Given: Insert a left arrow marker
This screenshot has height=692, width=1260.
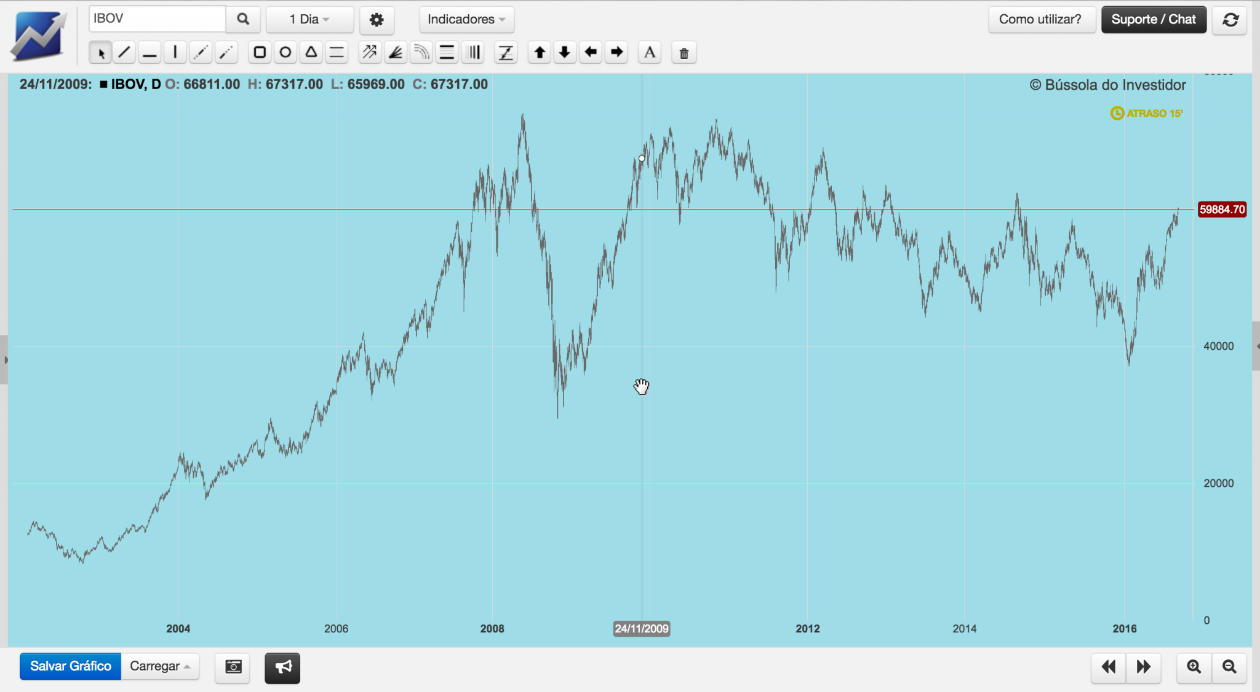Looking at the screenshot, I should (591, 53).
